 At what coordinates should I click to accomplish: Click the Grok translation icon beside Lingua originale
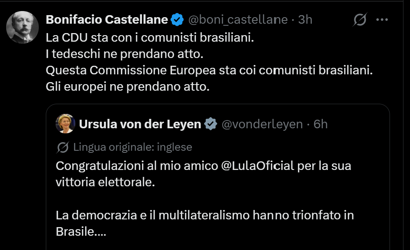click(63, 147)
